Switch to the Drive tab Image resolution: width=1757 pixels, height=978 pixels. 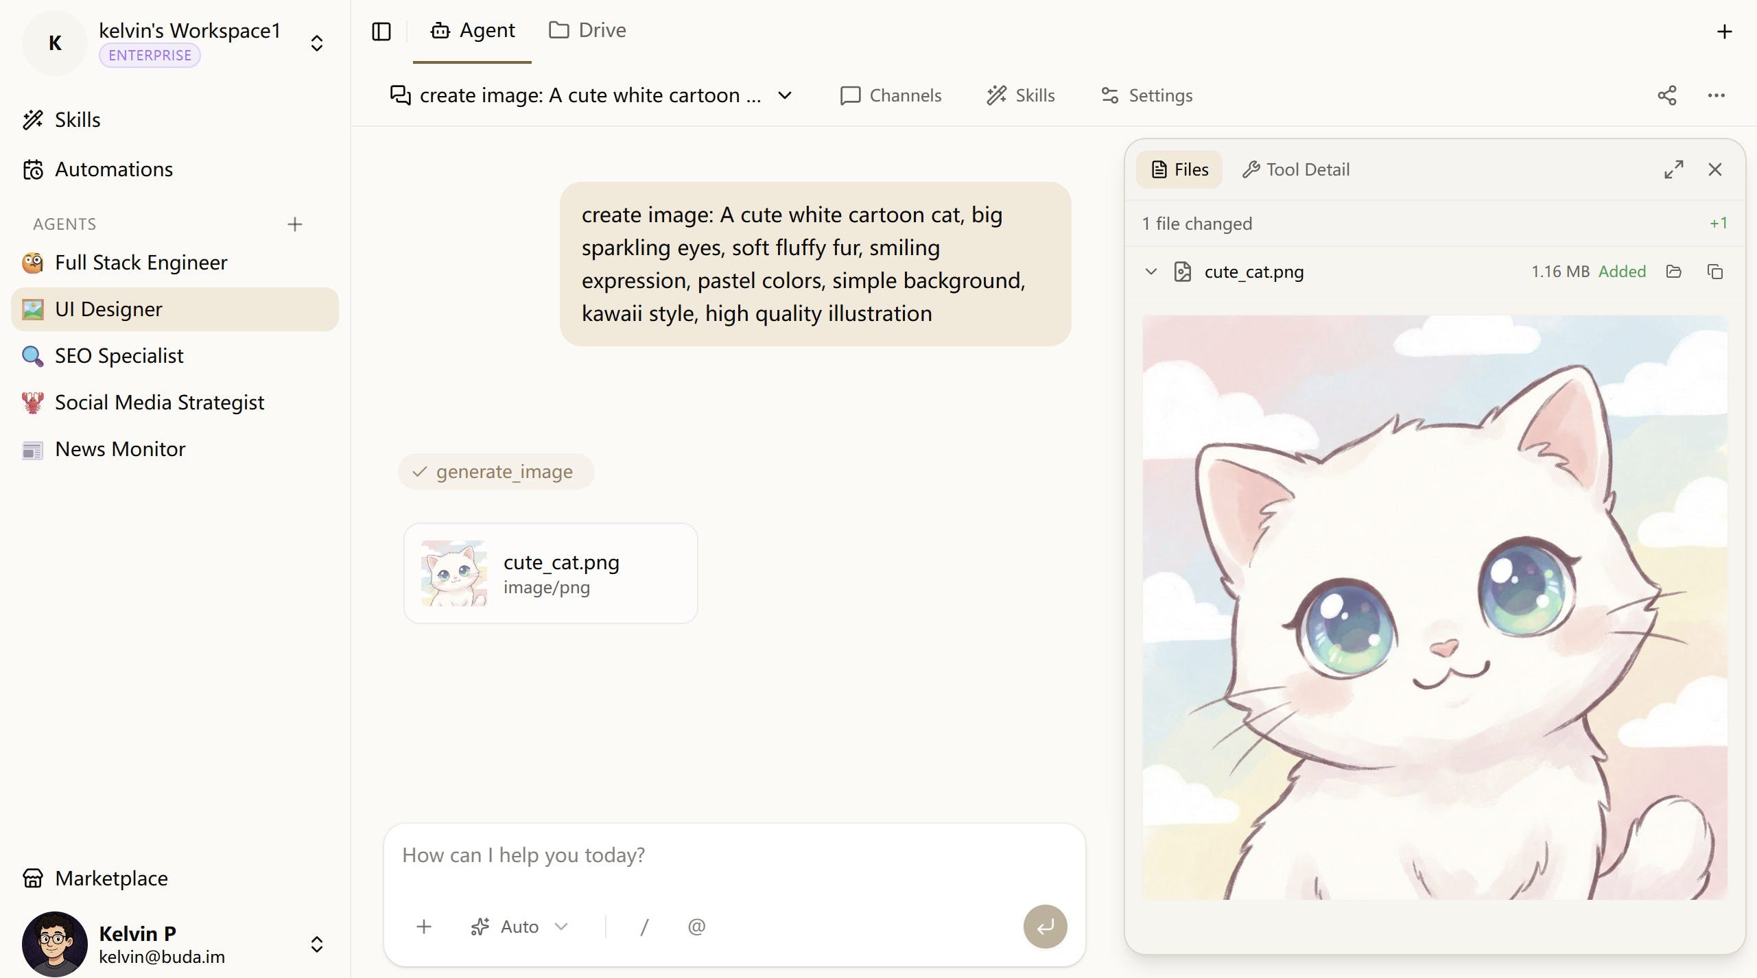[x=587, y=30]
